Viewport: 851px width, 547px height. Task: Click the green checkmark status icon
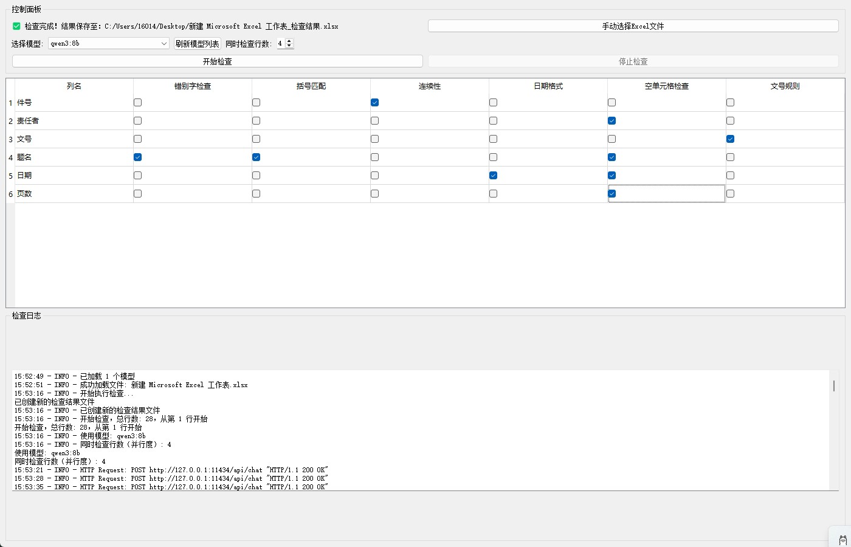pyautogui.click(x=16, y=26)
